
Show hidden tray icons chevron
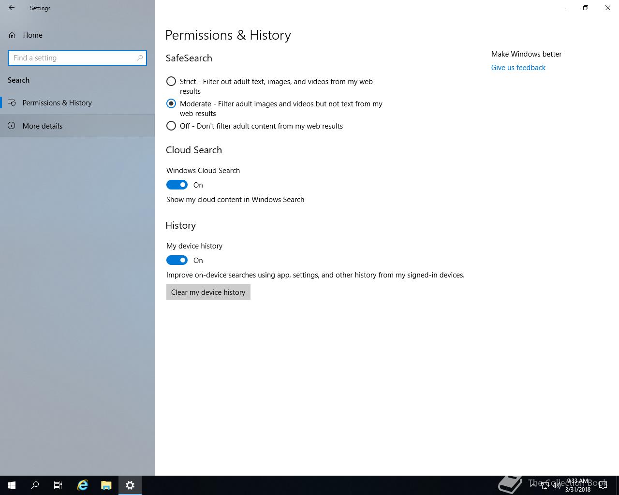(x=533, y=485)
